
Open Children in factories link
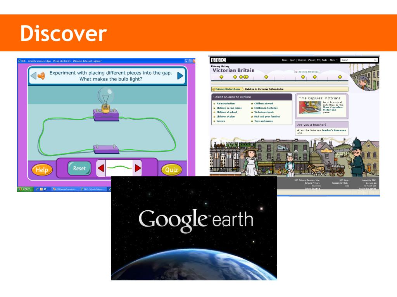coord(266,108)
